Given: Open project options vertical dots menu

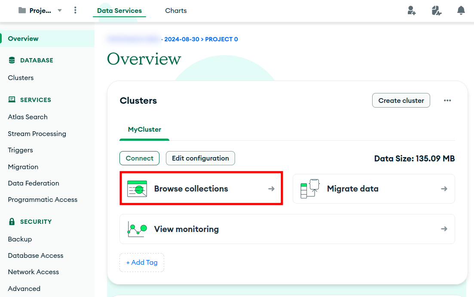Looking at the screenshot, I should pos(76,10).
